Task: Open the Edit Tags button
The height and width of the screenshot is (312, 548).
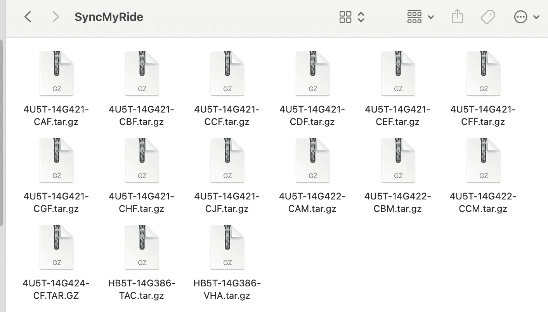Action: (x=487, y=17)
